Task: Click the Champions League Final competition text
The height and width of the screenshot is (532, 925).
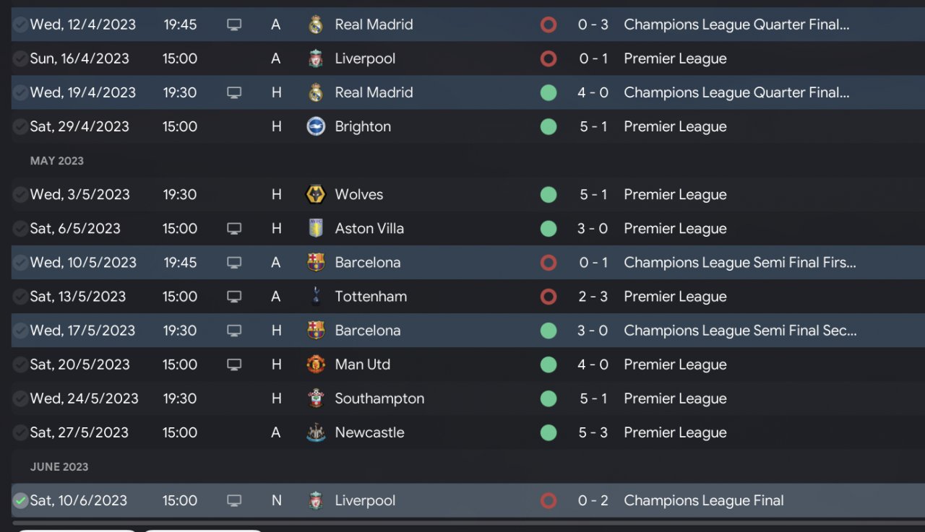Action: click(704, 500)
